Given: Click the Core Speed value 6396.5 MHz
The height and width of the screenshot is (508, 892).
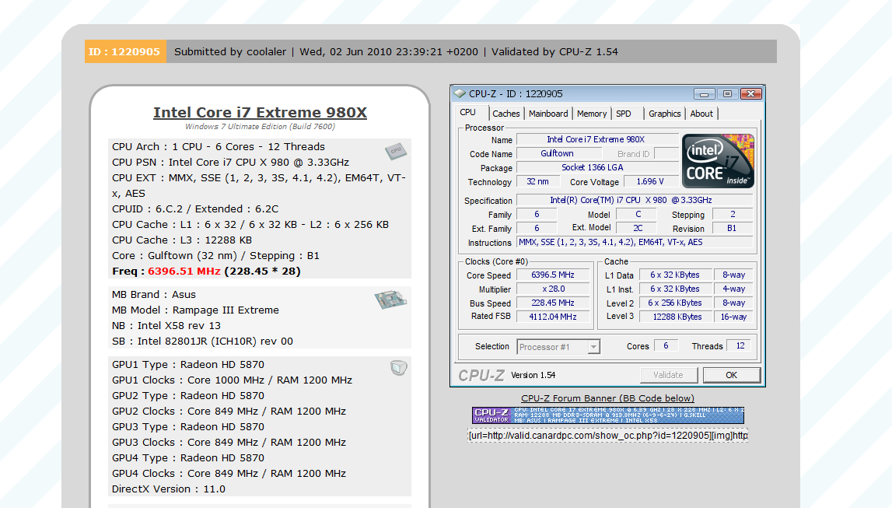Looking at the screenshot, I should pyautogui.click(x=553, y=275).
